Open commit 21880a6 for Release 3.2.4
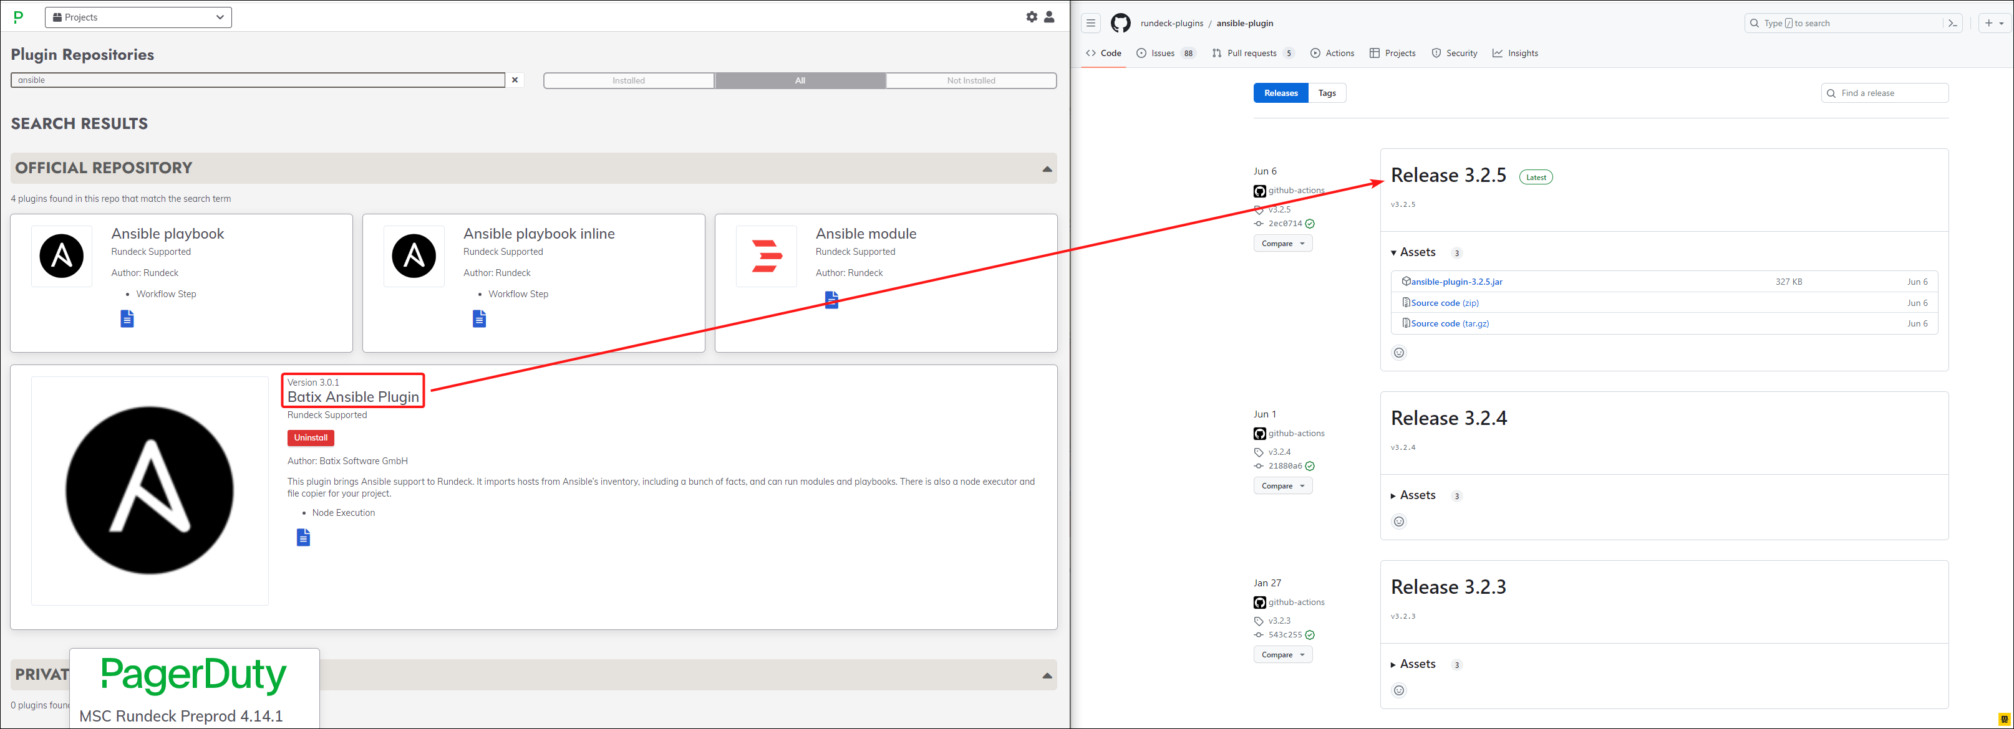Screen dimensions: 2014x729 pyautogui.click(x=1284, y=465)
